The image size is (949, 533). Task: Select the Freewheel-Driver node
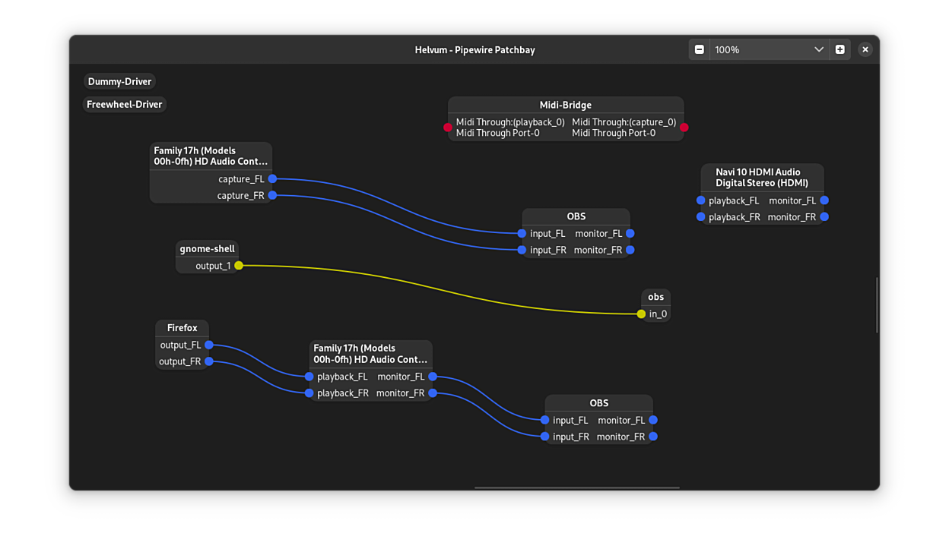124,104
